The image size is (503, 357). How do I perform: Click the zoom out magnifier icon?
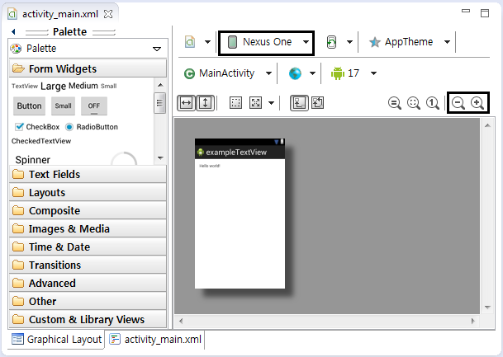coord(458,103)
